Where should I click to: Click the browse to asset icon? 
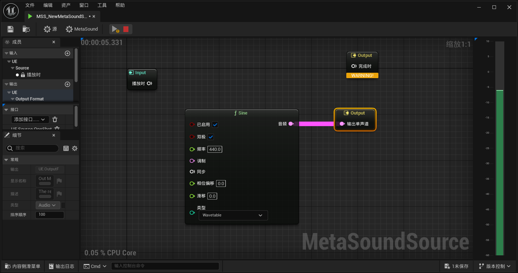point(26,29)
